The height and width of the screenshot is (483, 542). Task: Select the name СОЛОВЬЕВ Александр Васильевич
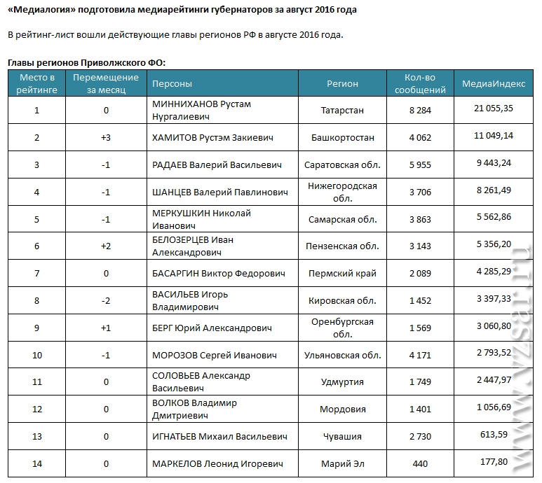(x=201, y=382)
